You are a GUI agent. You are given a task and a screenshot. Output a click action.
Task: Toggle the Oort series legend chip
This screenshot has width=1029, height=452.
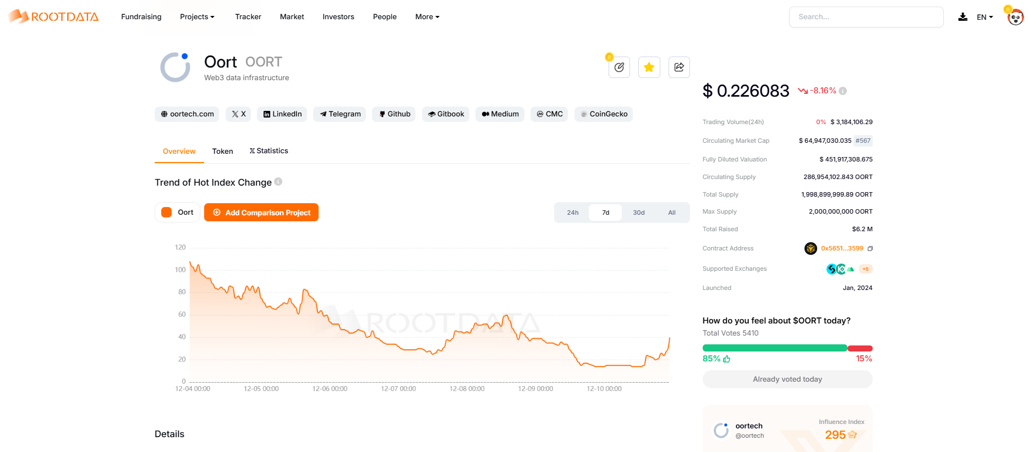tap(177, 213)
